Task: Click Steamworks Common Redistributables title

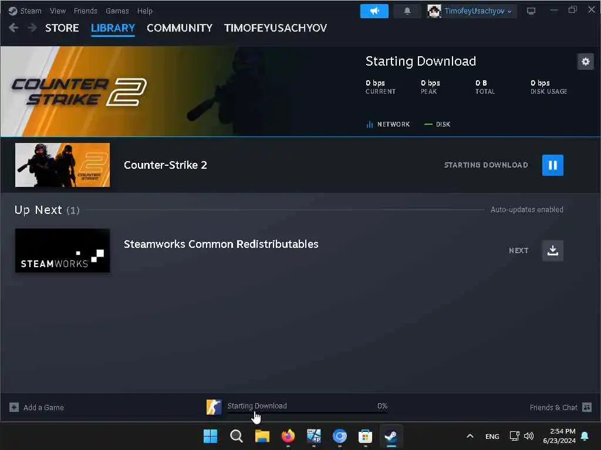Action: (x=221, y=244)
